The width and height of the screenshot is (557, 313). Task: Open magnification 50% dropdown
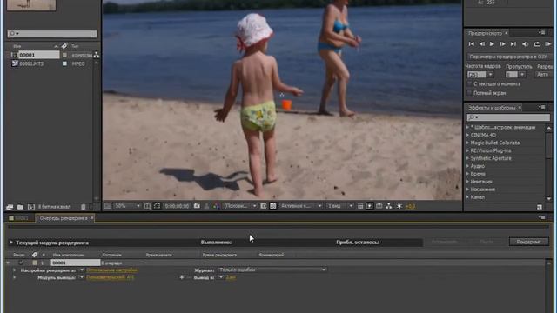[127, 206]
